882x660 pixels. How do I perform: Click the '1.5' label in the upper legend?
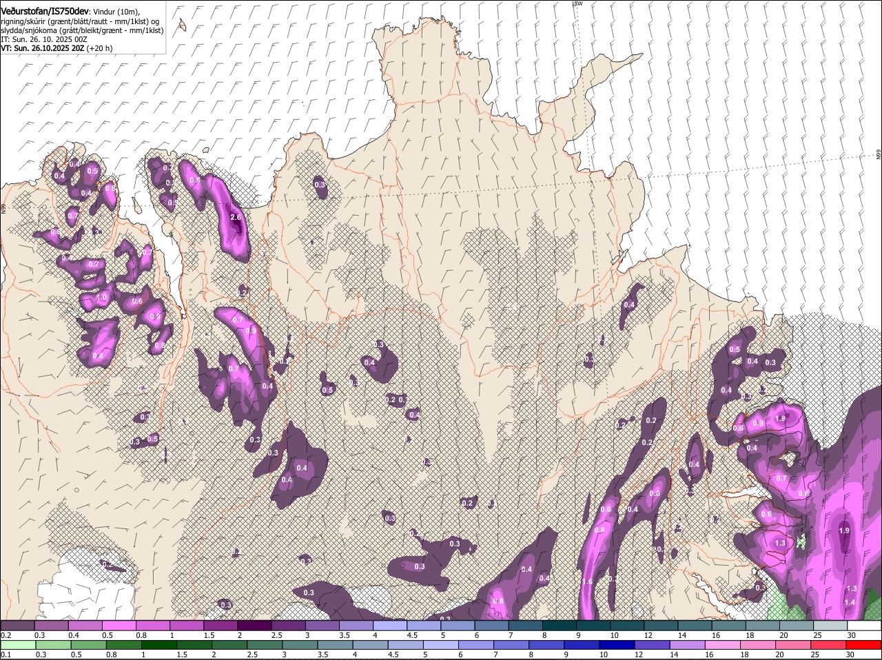pos(209,635)
